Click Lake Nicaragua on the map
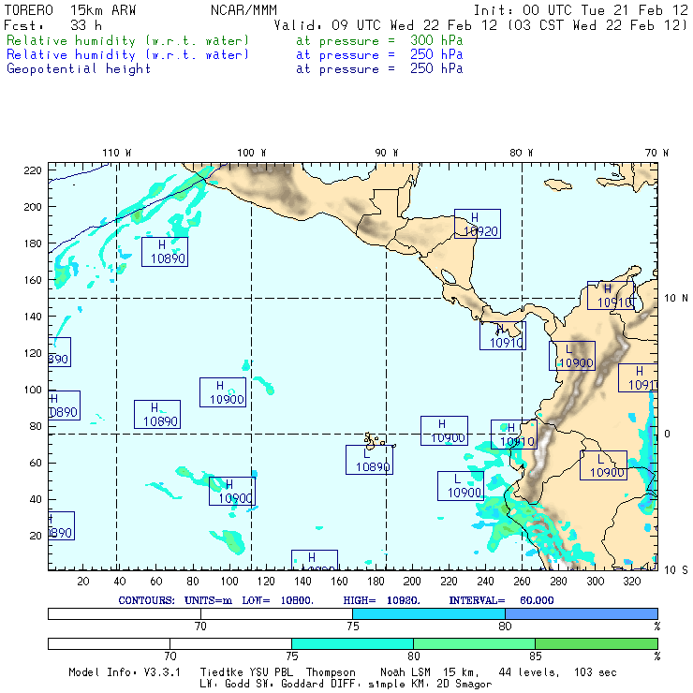The image size is (693, 693). [x=449, y=276]
